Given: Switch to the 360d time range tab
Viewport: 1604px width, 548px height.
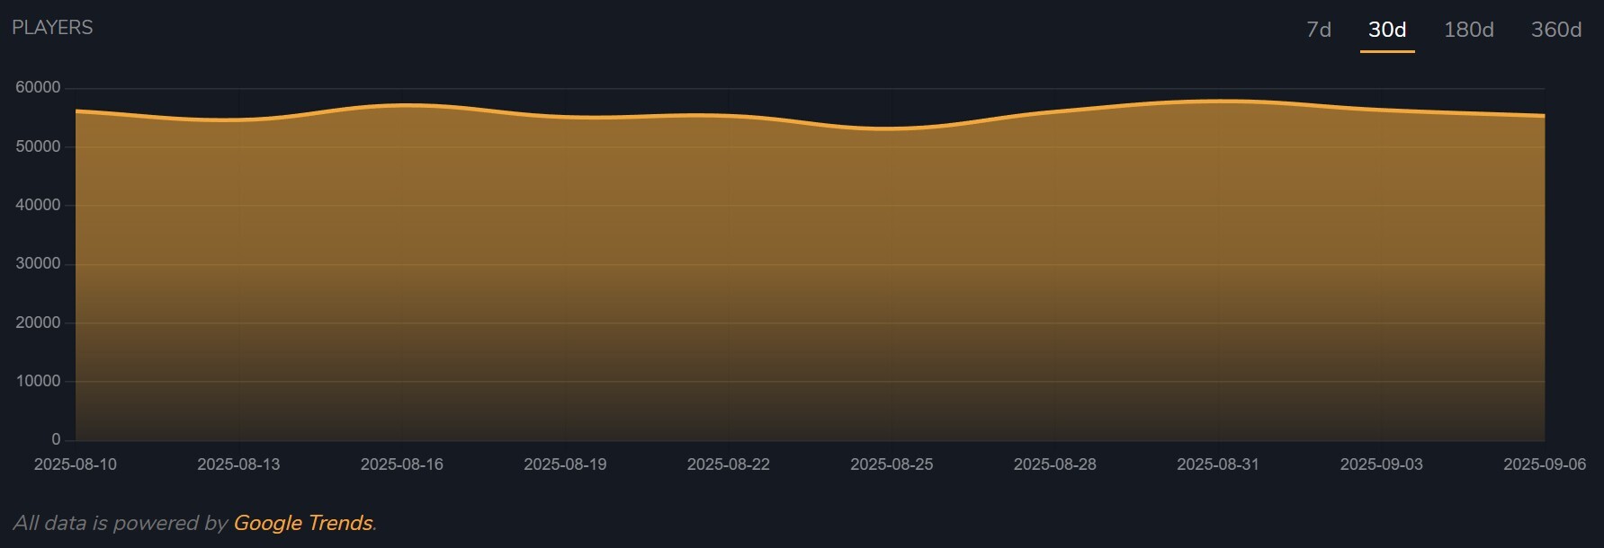Looking at the screenshot, I should 1556,30.
